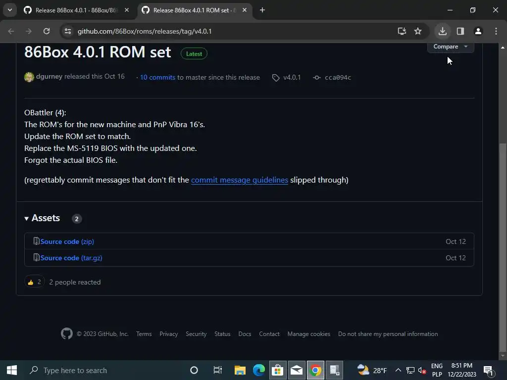Open the Security footer link

click(196, 334)
